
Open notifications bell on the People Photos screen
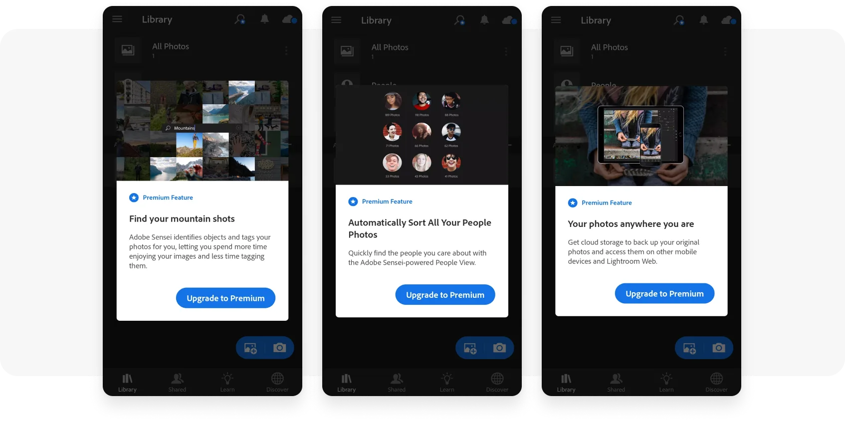click(x=484, y=20)
